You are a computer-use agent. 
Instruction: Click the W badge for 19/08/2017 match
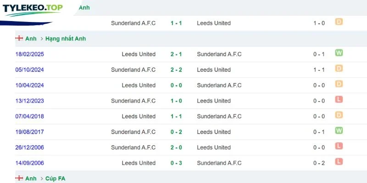(x=339, y=130)
